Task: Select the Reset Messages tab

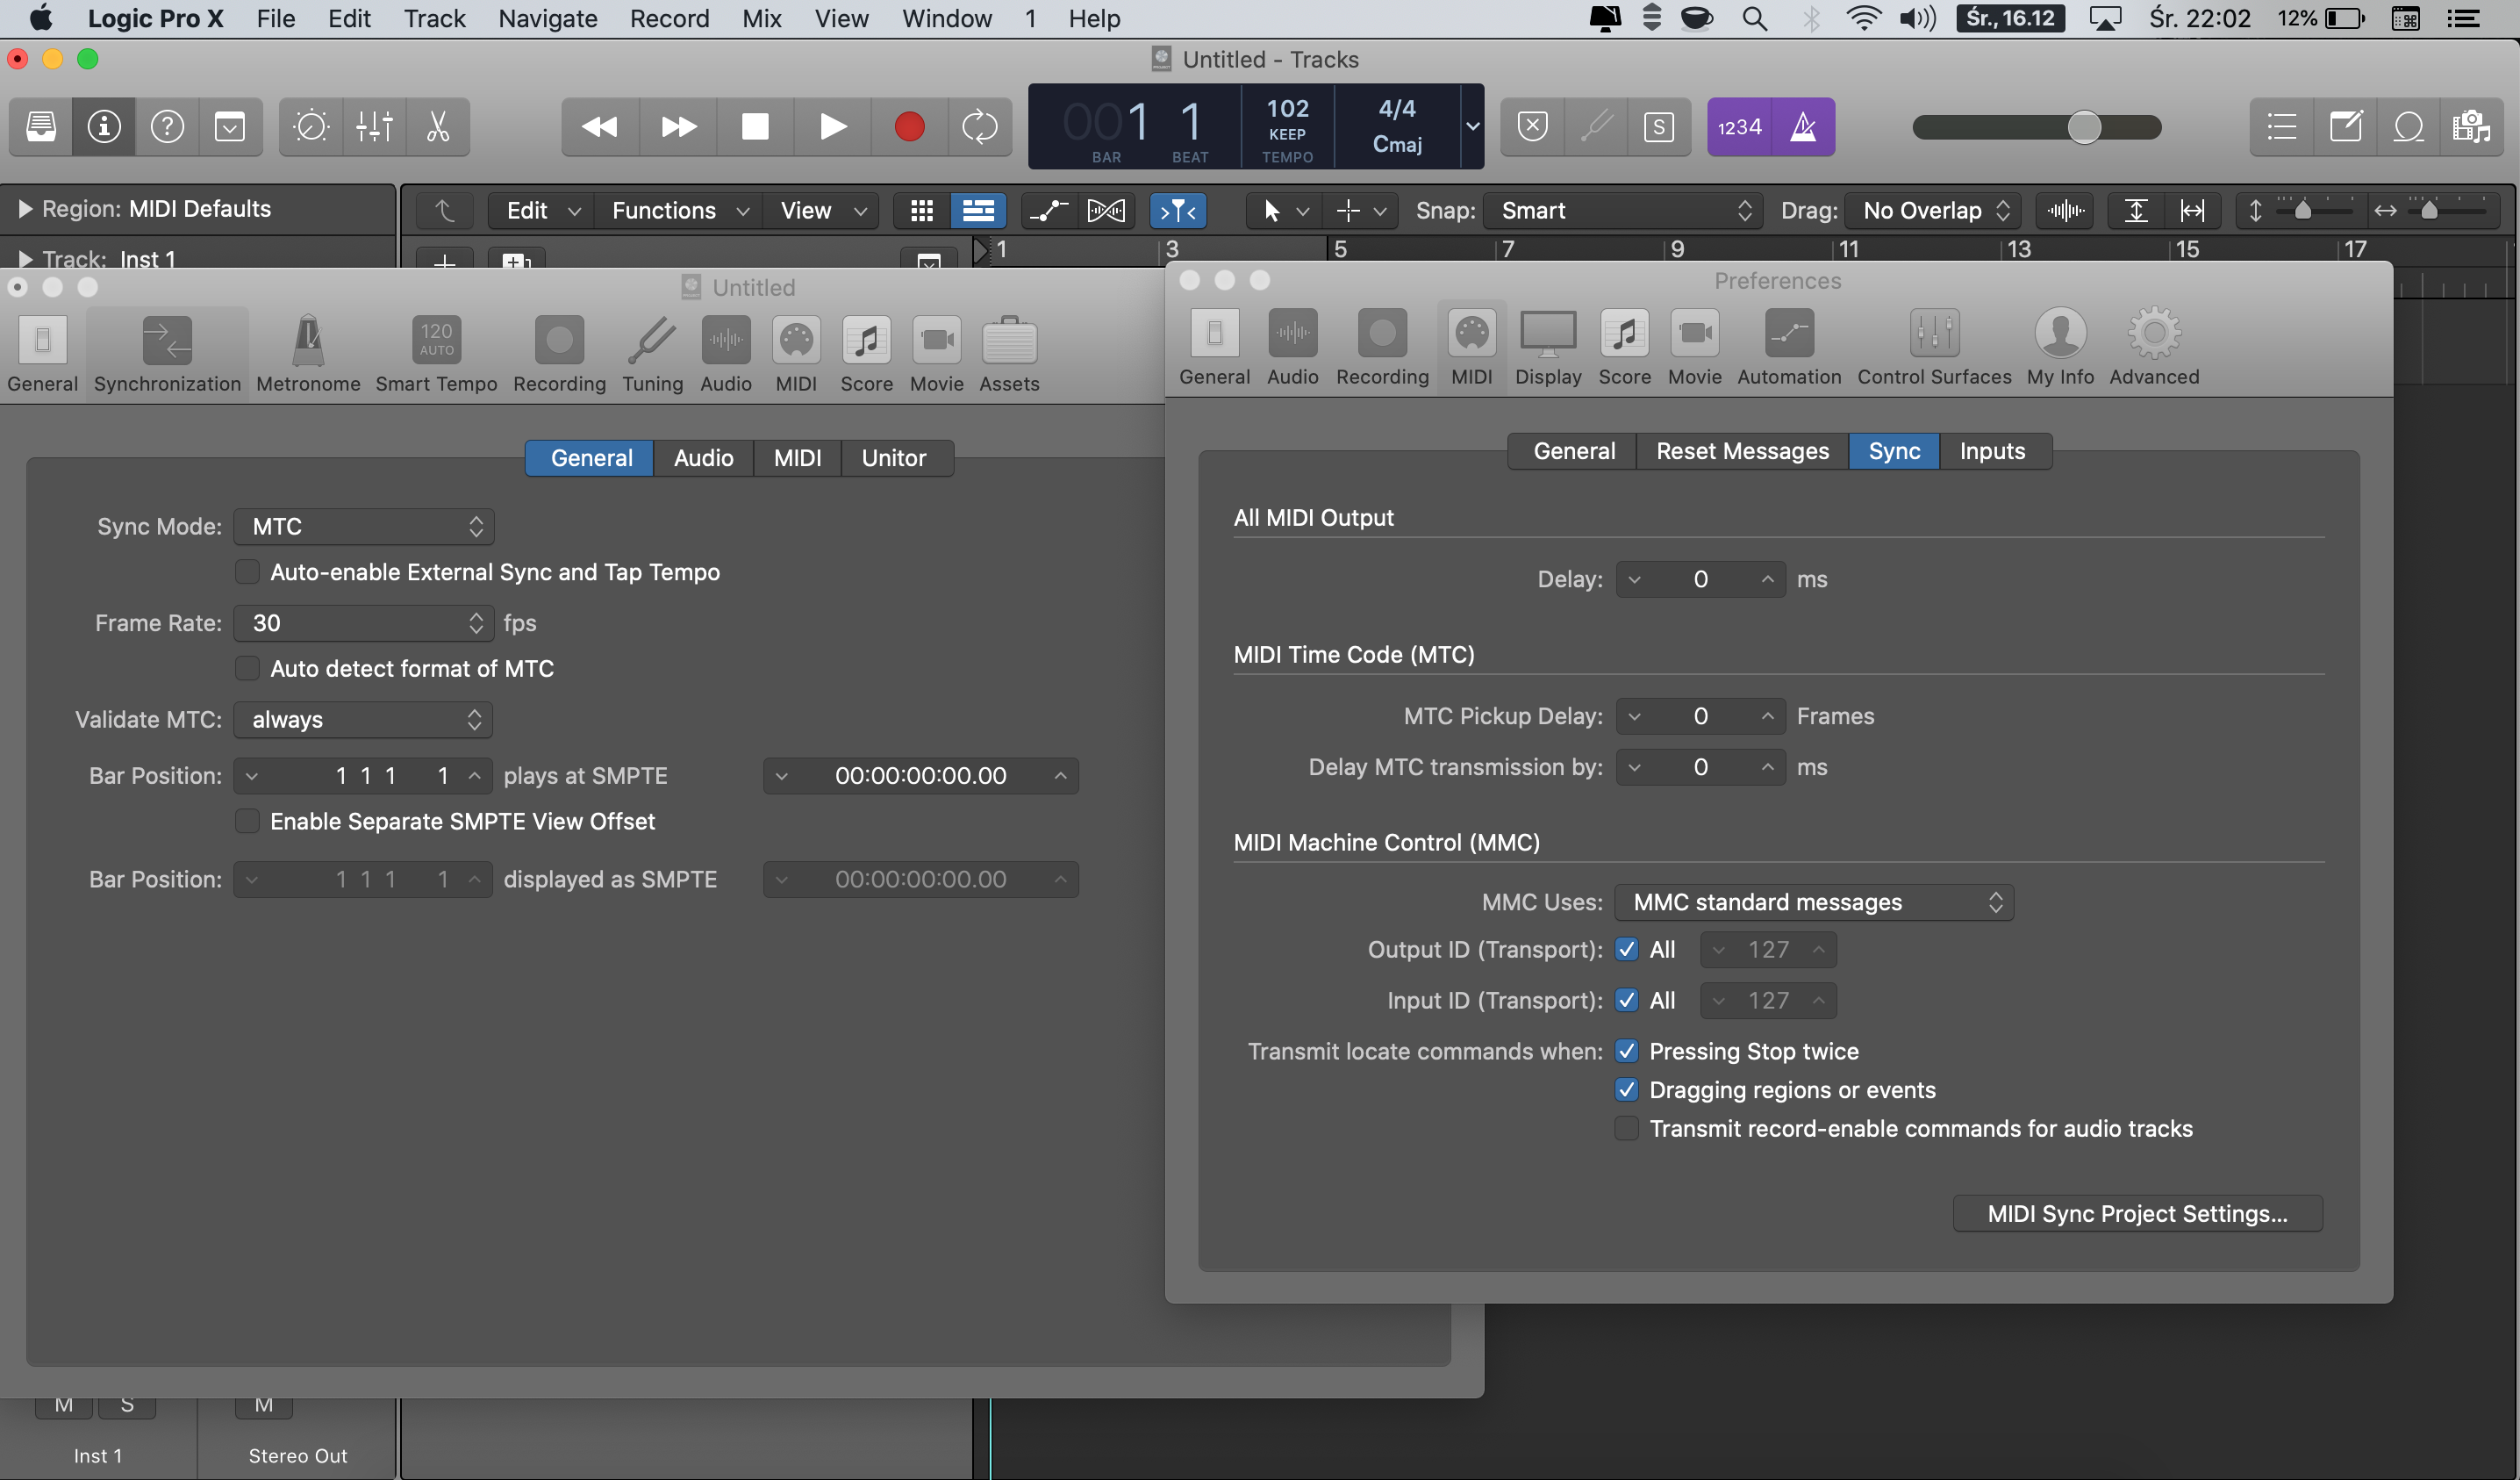Action: [1741, 451]
